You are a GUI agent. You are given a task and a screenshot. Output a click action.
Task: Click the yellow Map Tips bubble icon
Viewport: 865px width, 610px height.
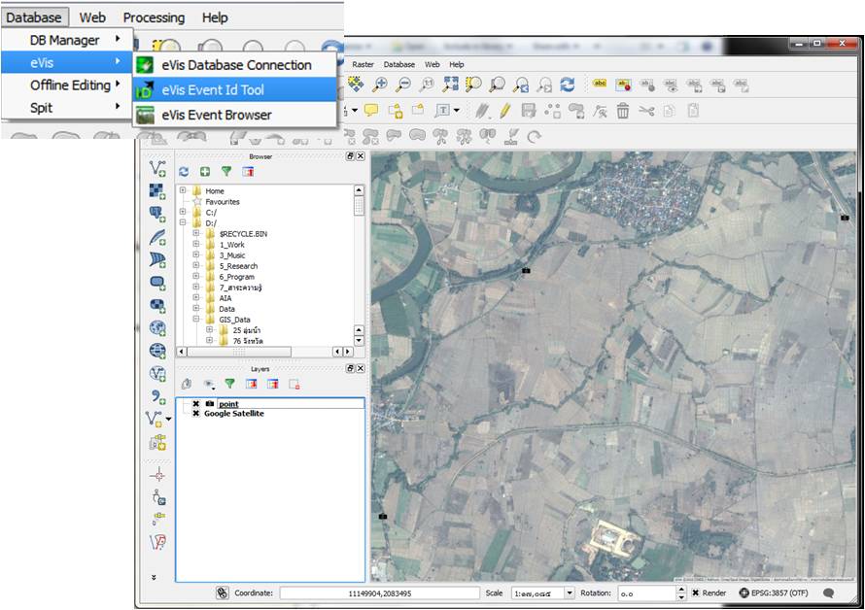[x=371, y=111]
